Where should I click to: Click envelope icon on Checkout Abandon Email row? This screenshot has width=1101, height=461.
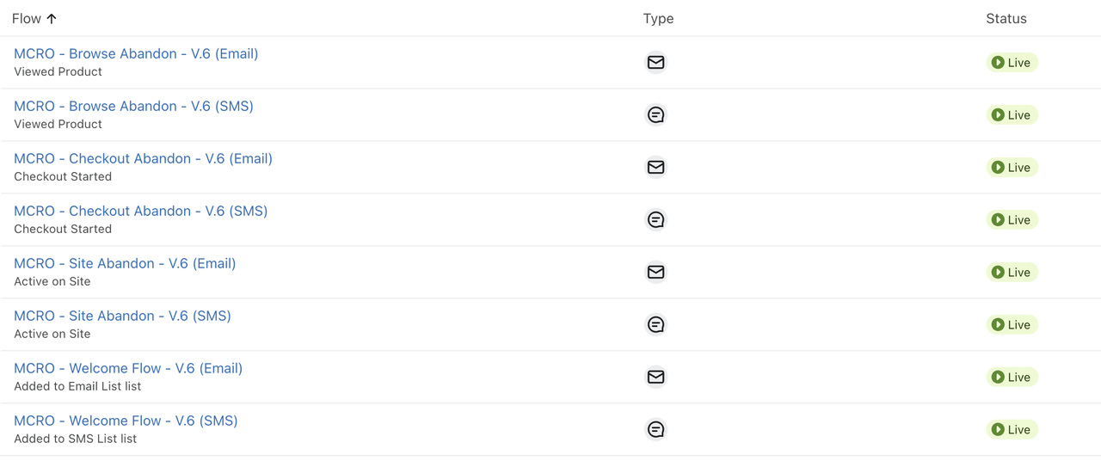(655, 168)
